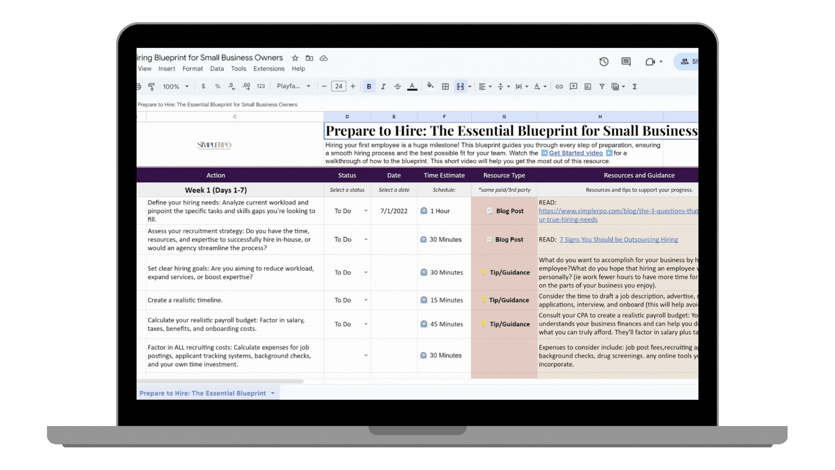Screen dimensions: 835x470
Task: Click the create filter funnel icon
Action: pyautogui.click(x=602, y=87)
